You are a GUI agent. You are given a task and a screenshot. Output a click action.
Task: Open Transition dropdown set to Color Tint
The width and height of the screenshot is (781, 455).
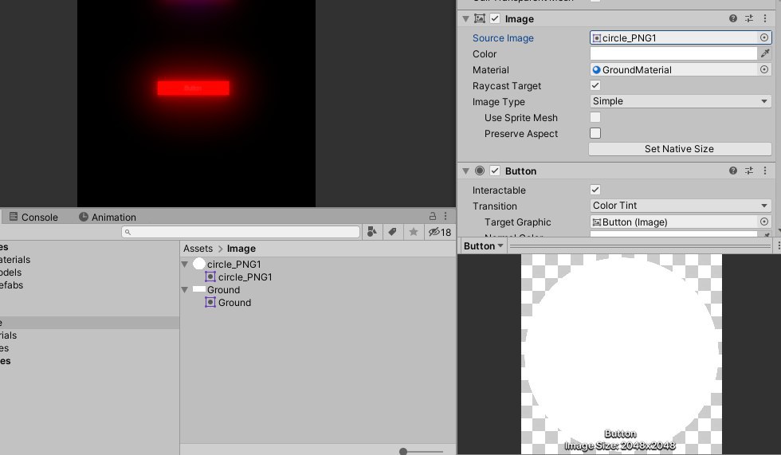click(681, 206)
